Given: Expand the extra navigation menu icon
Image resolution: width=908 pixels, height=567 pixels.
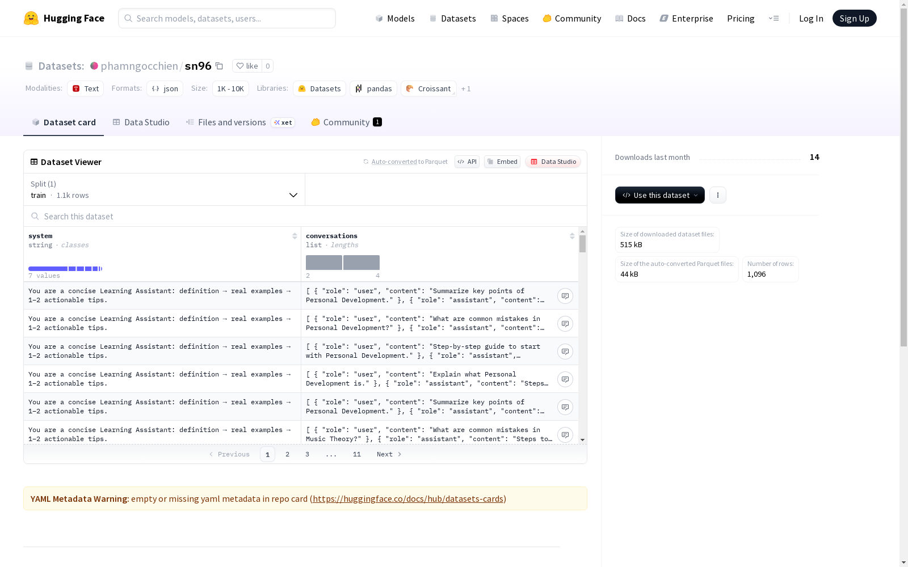Looking at the screenshot, I should (x=774, y=18).
